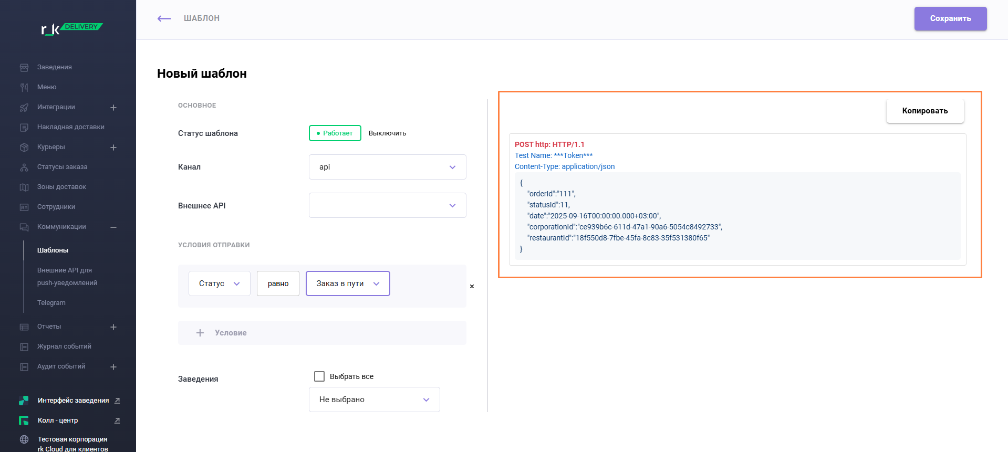Click the Зоны доставок map icon
Viewport: 1008px width, 452px height.
click(24, 187)
